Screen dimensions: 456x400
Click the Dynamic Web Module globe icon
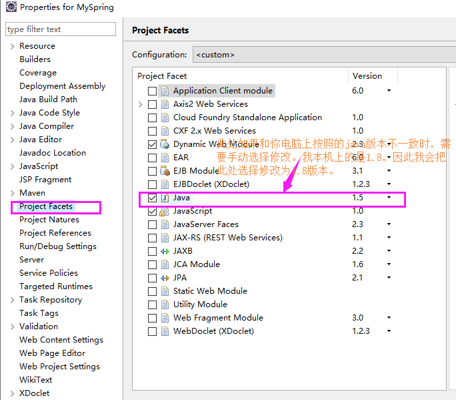click(165, 144)
